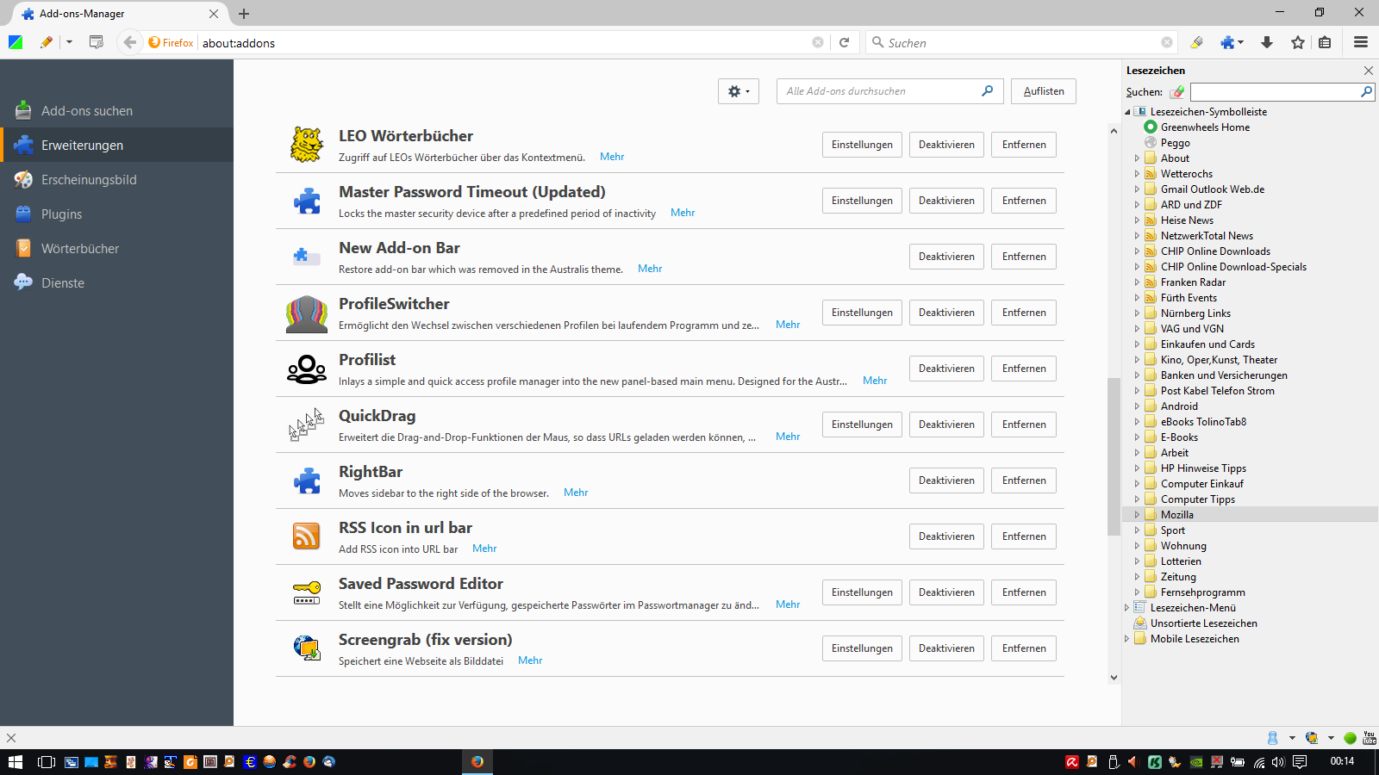Open the Firefox hamburger menu

click(1361, 42)
